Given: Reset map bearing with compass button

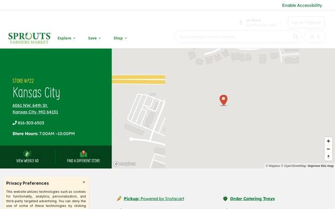Looking at the screenshot, I should coord(328,157).
